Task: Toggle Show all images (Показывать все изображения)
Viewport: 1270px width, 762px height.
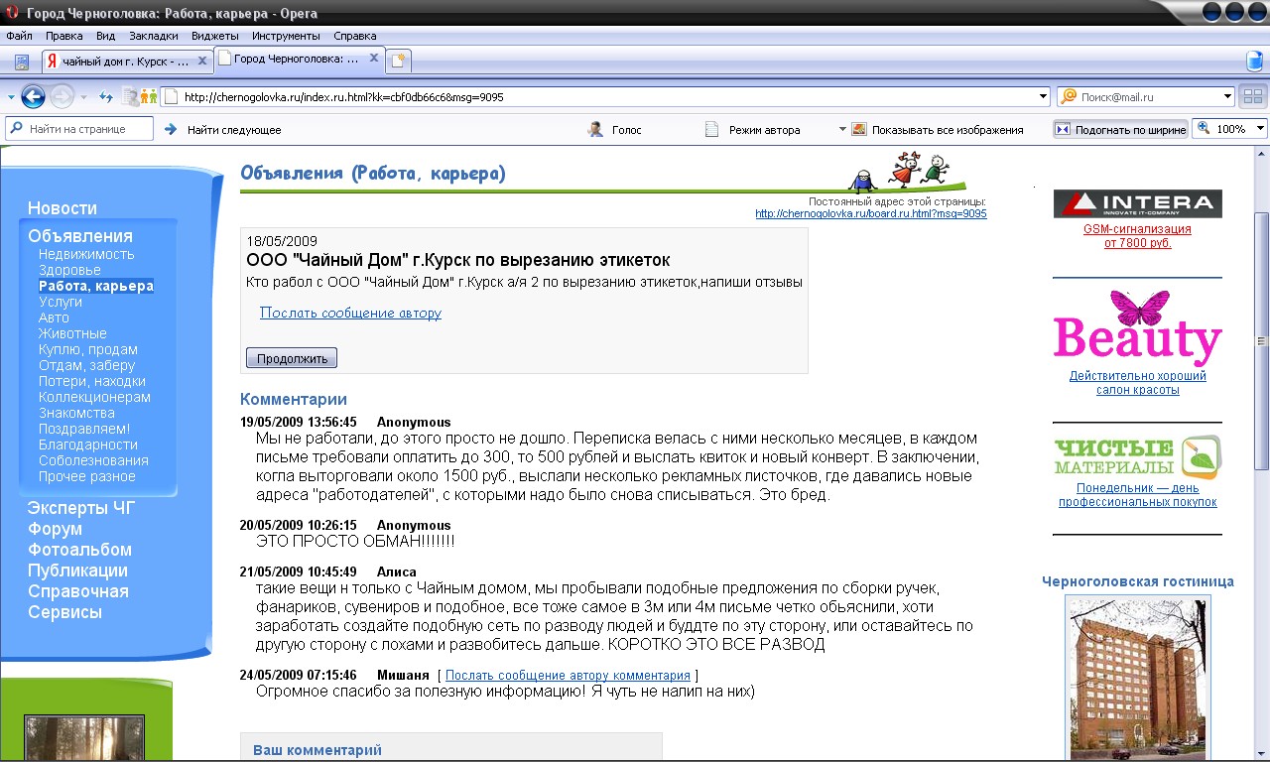Action: coord(859,129)
